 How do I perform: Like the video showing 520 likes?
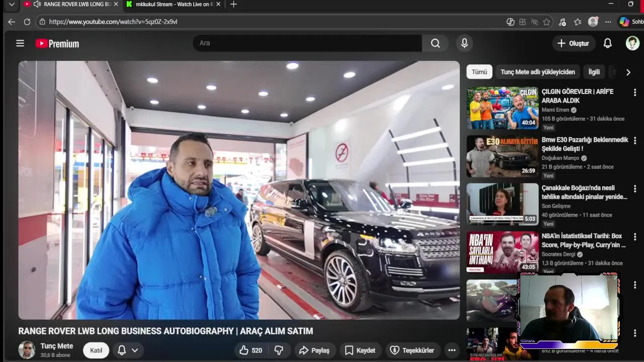pos(251,350)
